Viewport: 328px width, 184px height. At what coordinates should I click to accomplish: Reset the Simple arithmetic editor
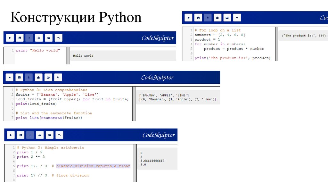click(59, 135)
